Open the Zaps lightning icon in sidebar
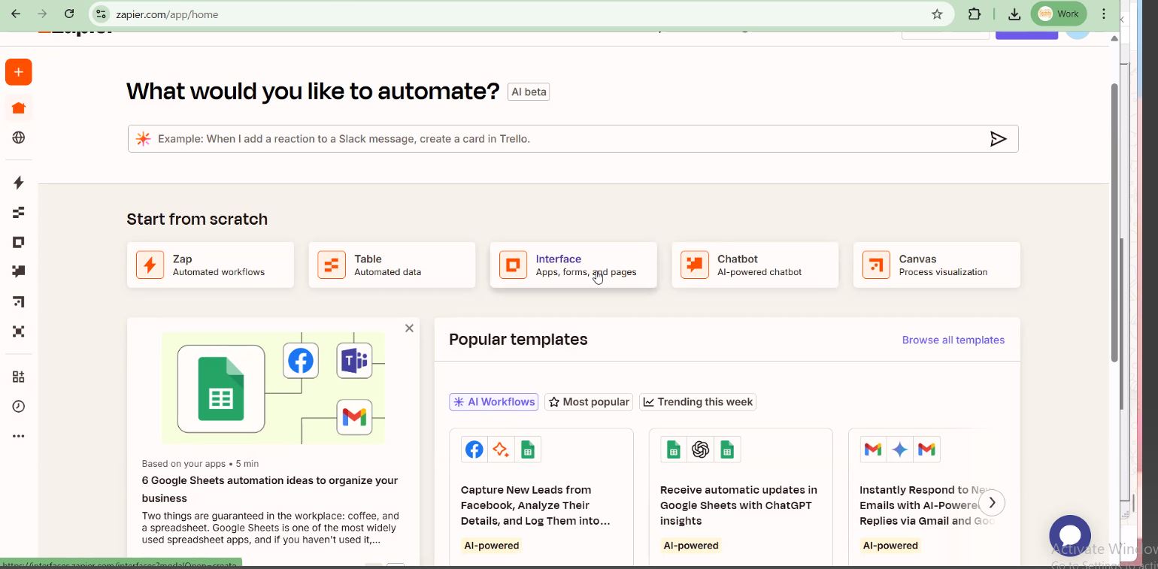The image size is (1158, 569). click(19, 183)
